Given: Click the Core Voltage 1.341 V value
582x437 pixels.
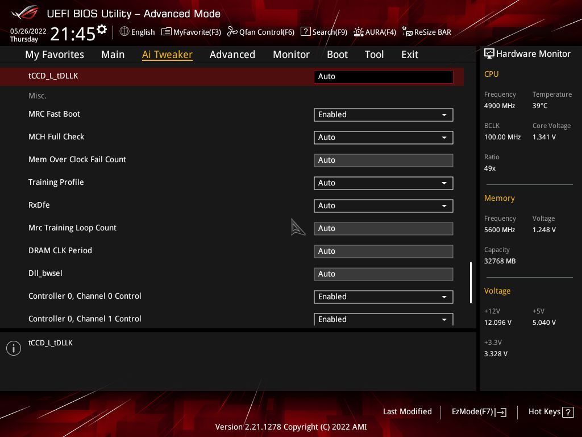Looking at the screenshot, I should (x=544, y=137).
